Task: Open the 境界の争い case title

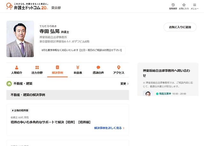Action: click(51, 122)
